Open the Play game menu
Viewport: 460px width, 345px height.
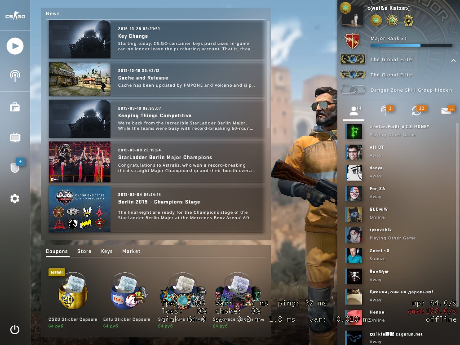coord(15,46)
